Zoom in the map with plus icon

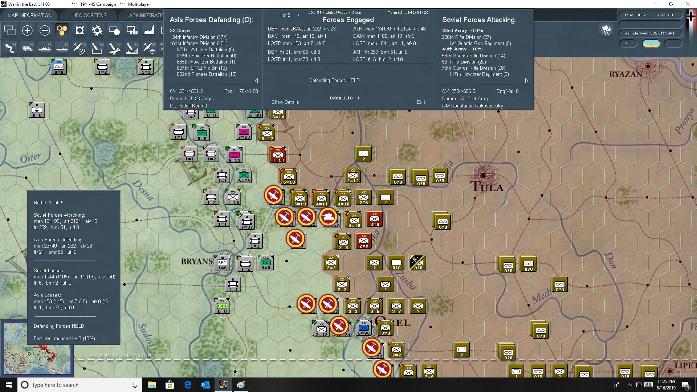coord(27,30)
